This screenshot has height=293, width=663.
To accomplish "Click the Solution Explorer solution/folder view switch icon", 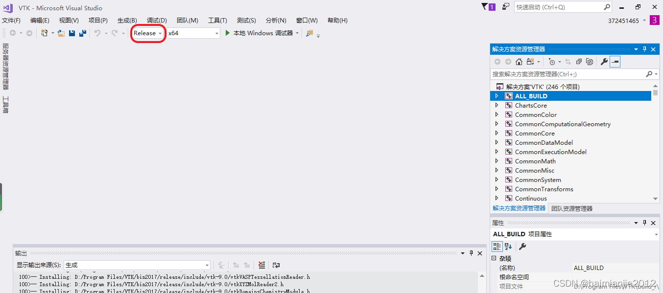I will coord(530,62).
